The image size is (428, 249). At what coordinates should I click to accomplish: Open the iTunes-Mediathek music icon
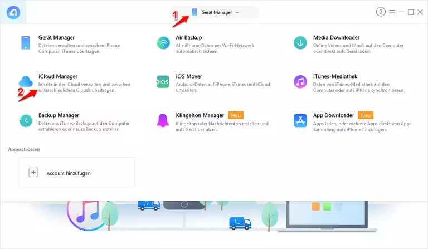tap(300, 82)
